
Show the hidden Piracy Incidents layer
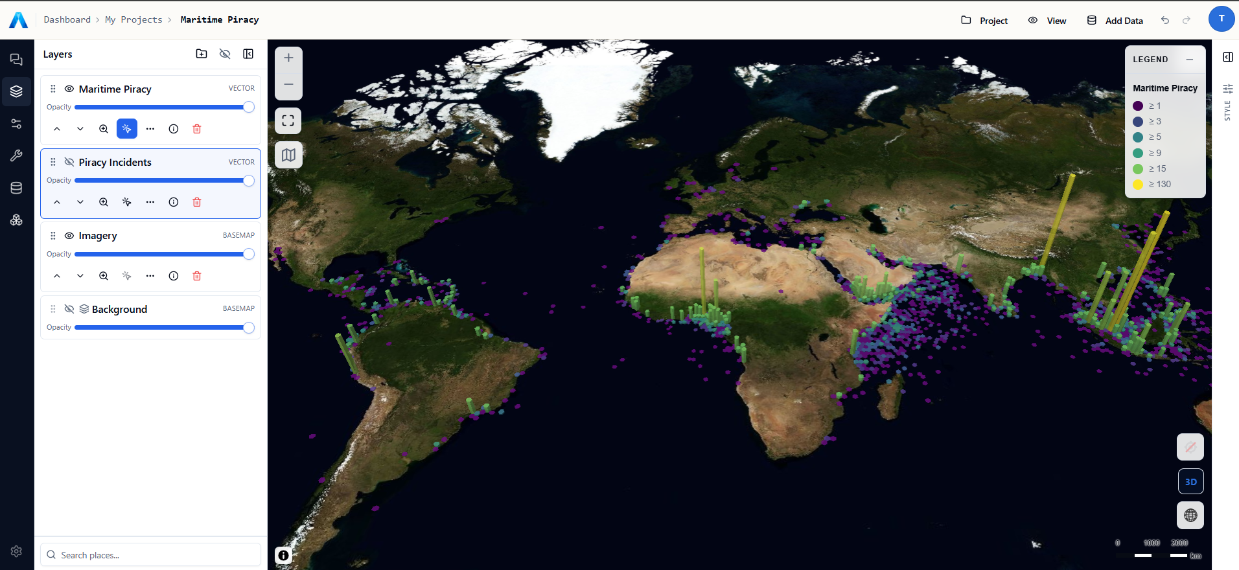click(69, 162)
